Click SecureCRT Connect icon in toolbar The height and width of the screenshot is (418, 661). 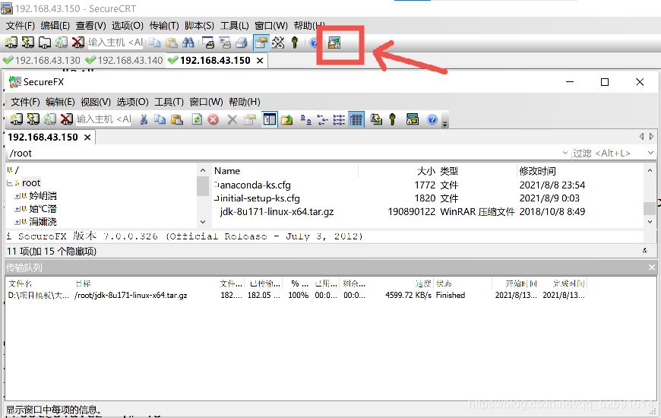coord(11,42)
